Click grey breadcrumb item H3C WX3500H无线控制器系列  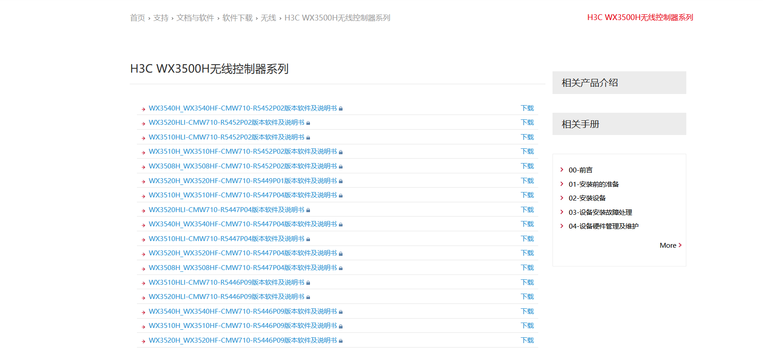[x=337, y=18]
